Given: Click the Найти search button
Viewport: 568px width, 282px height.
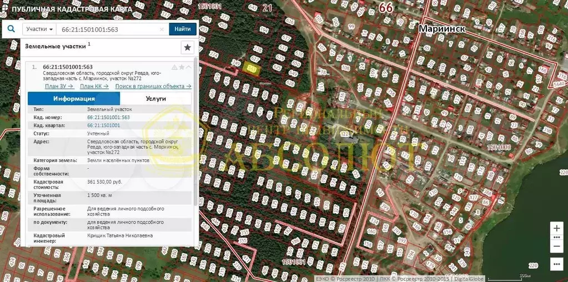Looking at the screenshot, I should pyautogui.click(x=183, y=29).
